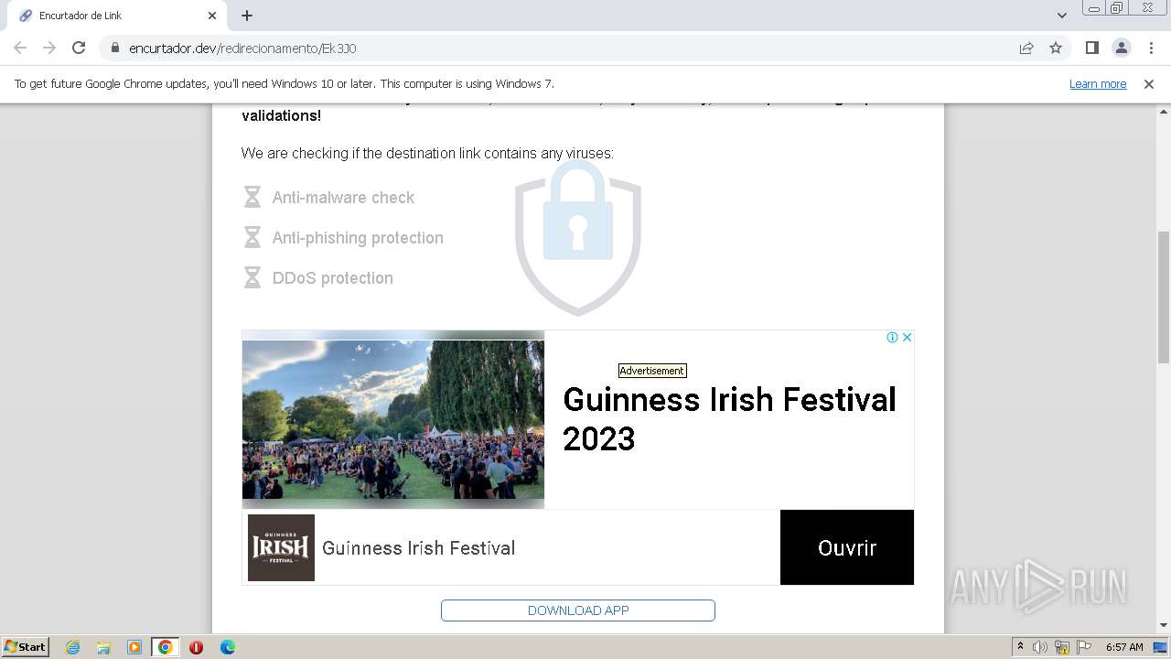Open the volume control in the tray

point(1040,647)
